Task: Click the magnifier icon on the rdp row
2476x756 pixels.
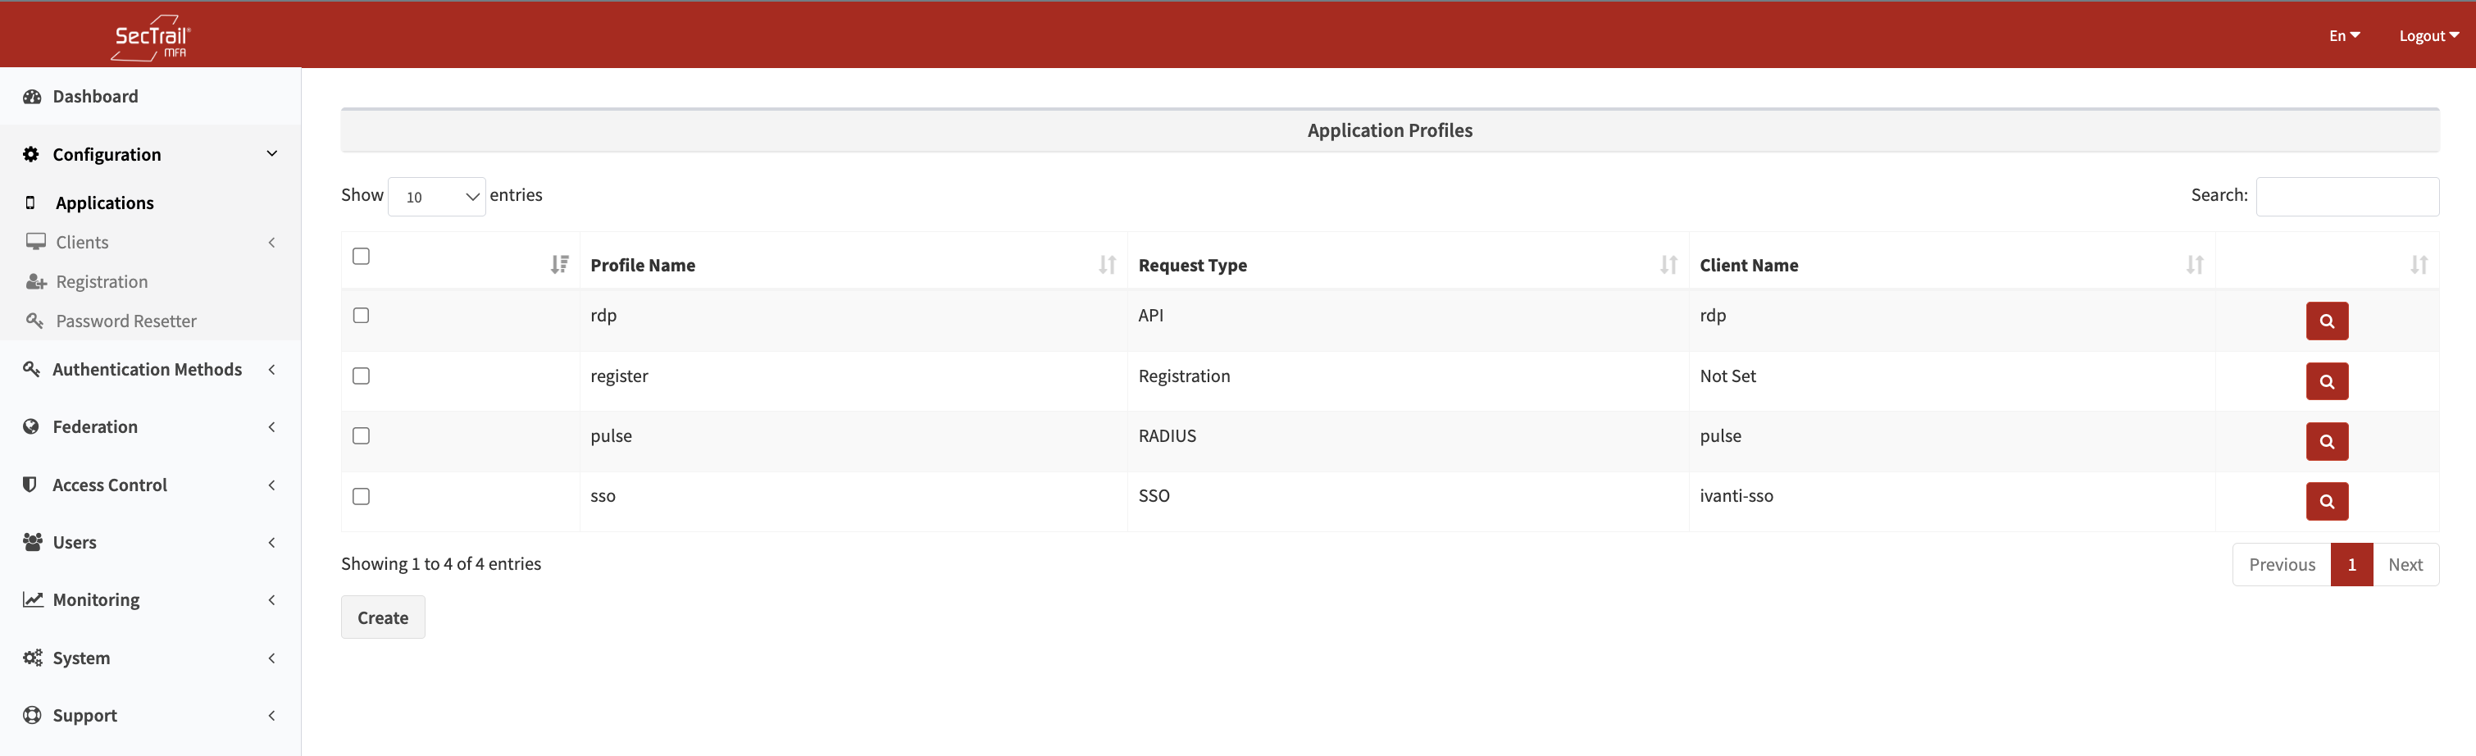Action: [x=2326, y=321]
